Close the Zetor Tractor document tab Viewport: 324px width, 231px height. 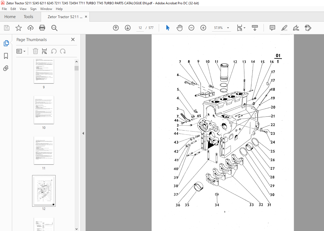tap(86, 17)
